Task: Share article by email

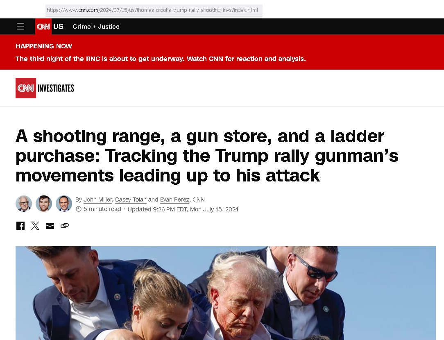Action: [x=50, y=226]
